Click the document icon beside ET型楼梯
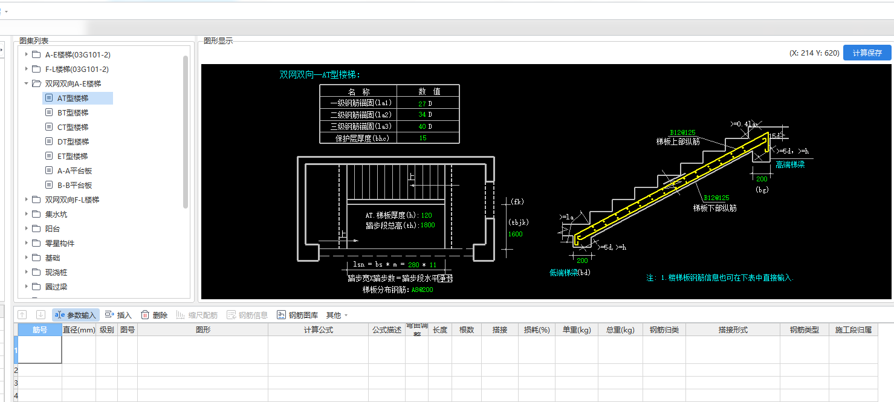The image size is (894, 402). point(50,156)
